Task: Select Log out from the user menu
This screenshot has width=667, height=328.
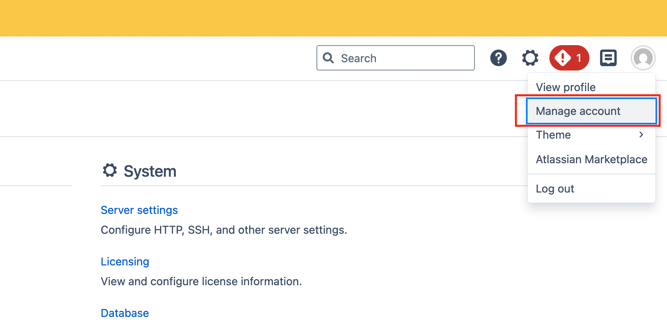Action: point(591,189)
